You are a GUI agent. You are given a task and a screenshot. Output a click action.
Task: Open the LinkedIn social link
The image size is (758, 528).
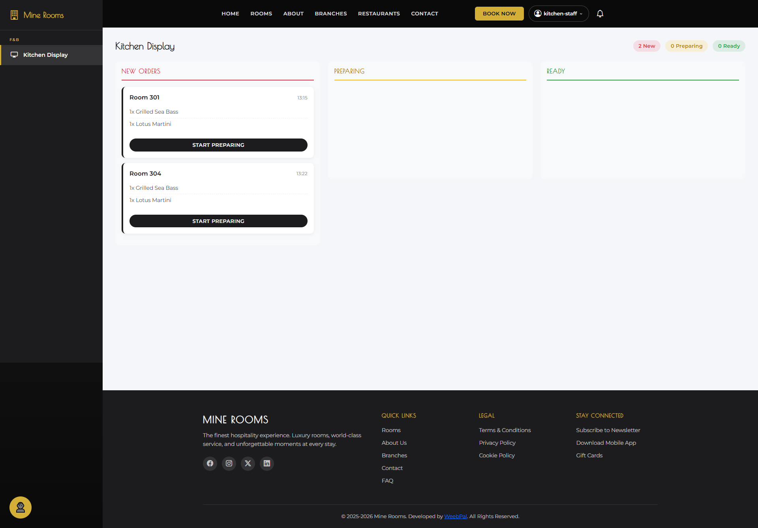pyautogui.click(x=267, y=463)
